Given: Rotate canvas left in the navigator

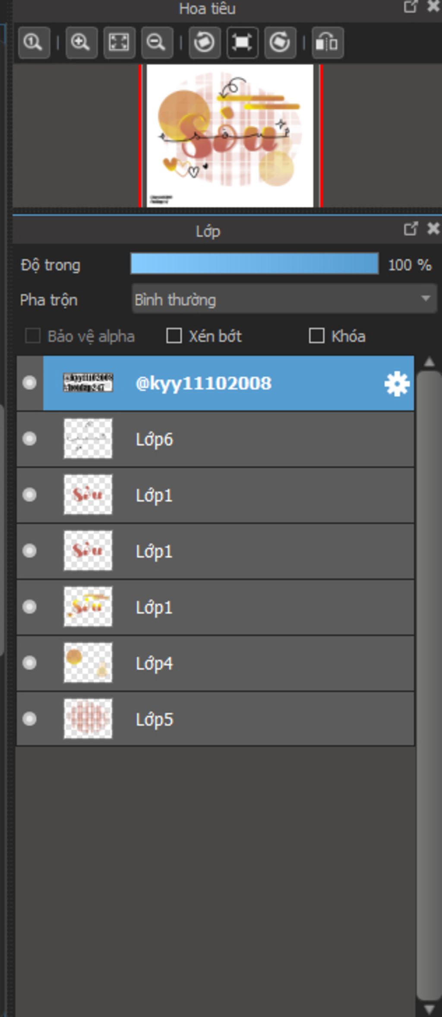Looking at the screenshot, I should [204, 42].
